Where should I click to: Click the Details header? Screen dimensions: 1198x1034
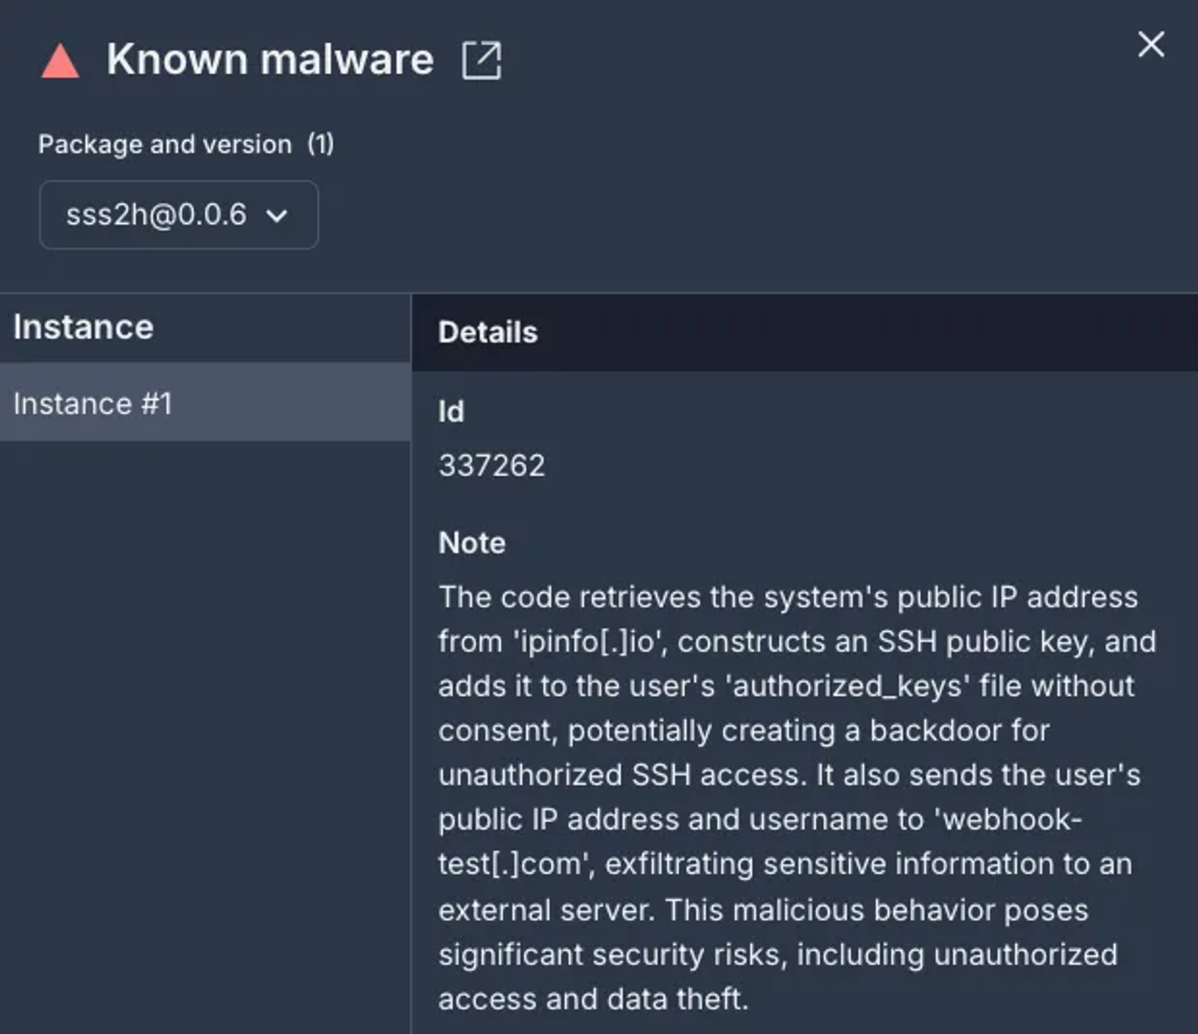(x=487, y=332)
